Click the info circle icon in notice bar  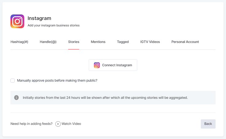pyautogui.click(x=16, y=98)
